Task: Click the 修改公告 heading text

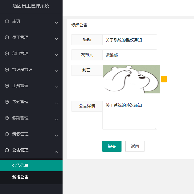Action: pyautogui.click(x=79, y=25)
